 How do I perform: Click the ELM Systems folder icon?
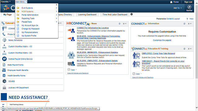pyautogui.click(x=18, y=8)
